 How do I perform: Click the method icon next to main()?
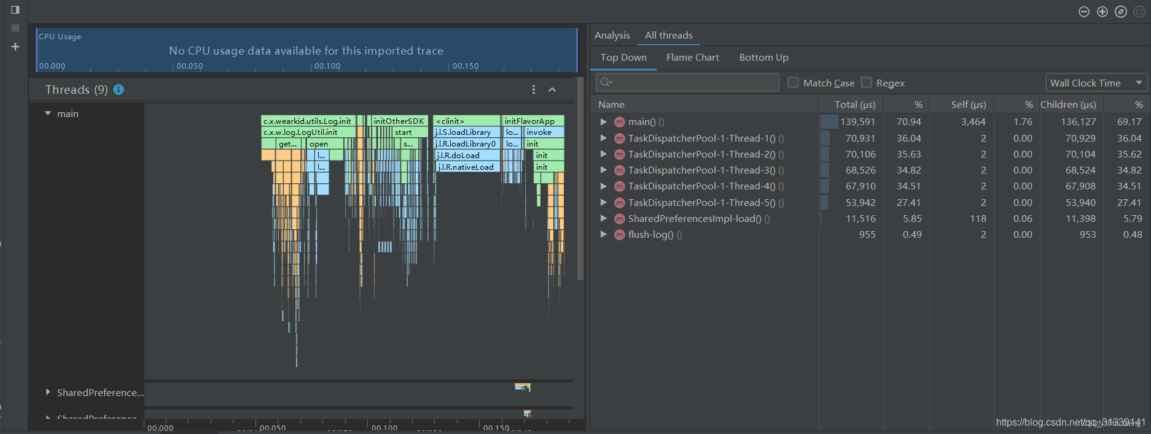pyautogui.click(x=619, y=122)
